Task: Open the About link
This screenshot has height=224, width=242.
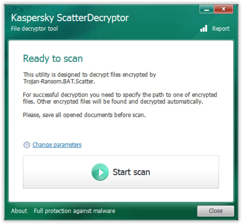Action: click(x=19, y=211)
